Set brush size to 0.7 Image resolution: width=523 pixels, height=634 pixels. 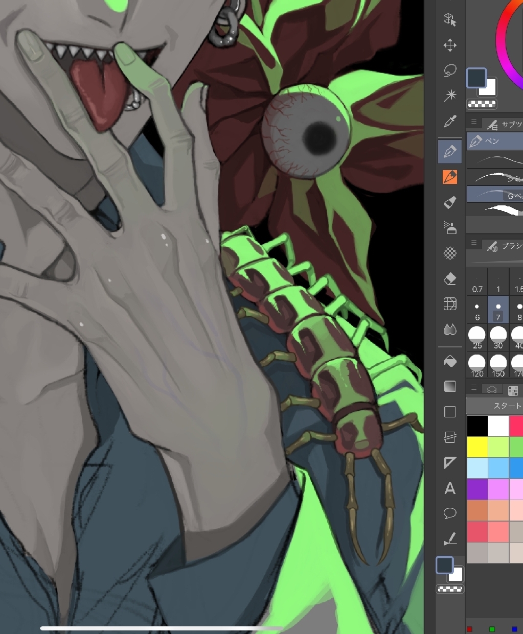[x=477, y=283]
